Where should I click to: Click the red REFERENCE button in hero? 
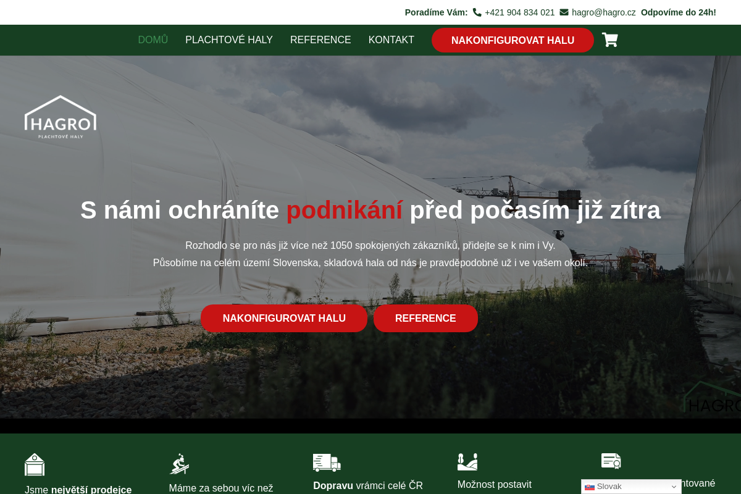point(425,319)
